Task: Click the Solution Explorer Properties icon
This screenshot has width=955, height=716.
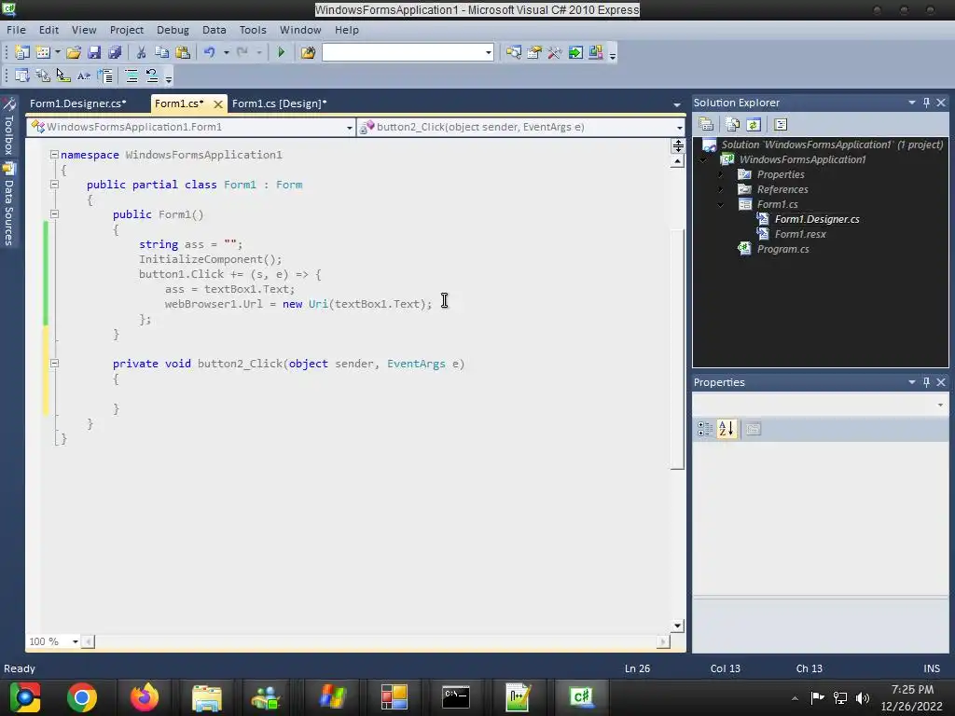Action: click(x=707, y=125)
